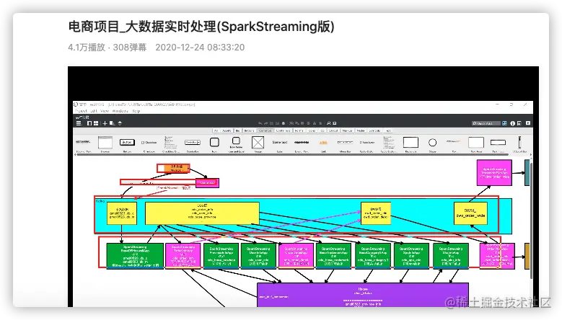Screen dimensions: 562x320
Task: Open the Windows menu
Action: point(120,111)
